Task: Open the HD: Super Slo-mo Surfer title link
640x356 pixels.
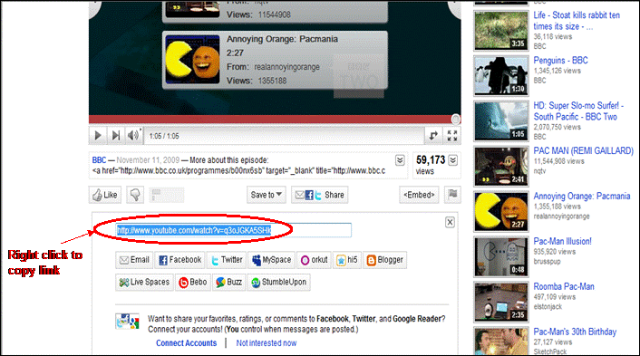Action: pos(578,111)
